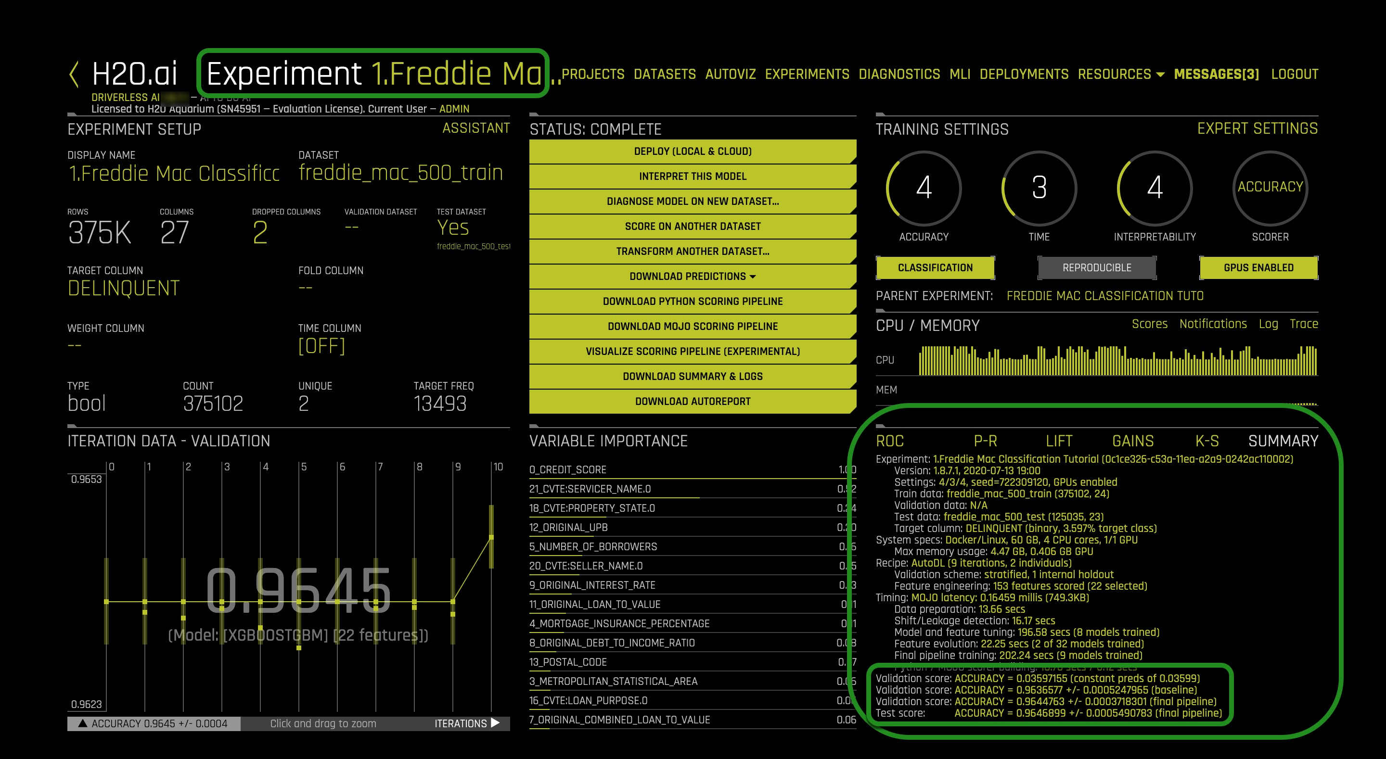Open MESSAGES[3] notifications
This screenshot has width=1386, height=759.
[x=1216, y=74]
